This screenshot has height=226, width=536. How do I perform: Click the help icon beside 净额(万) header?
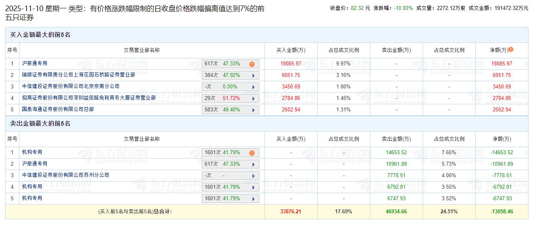511,50
